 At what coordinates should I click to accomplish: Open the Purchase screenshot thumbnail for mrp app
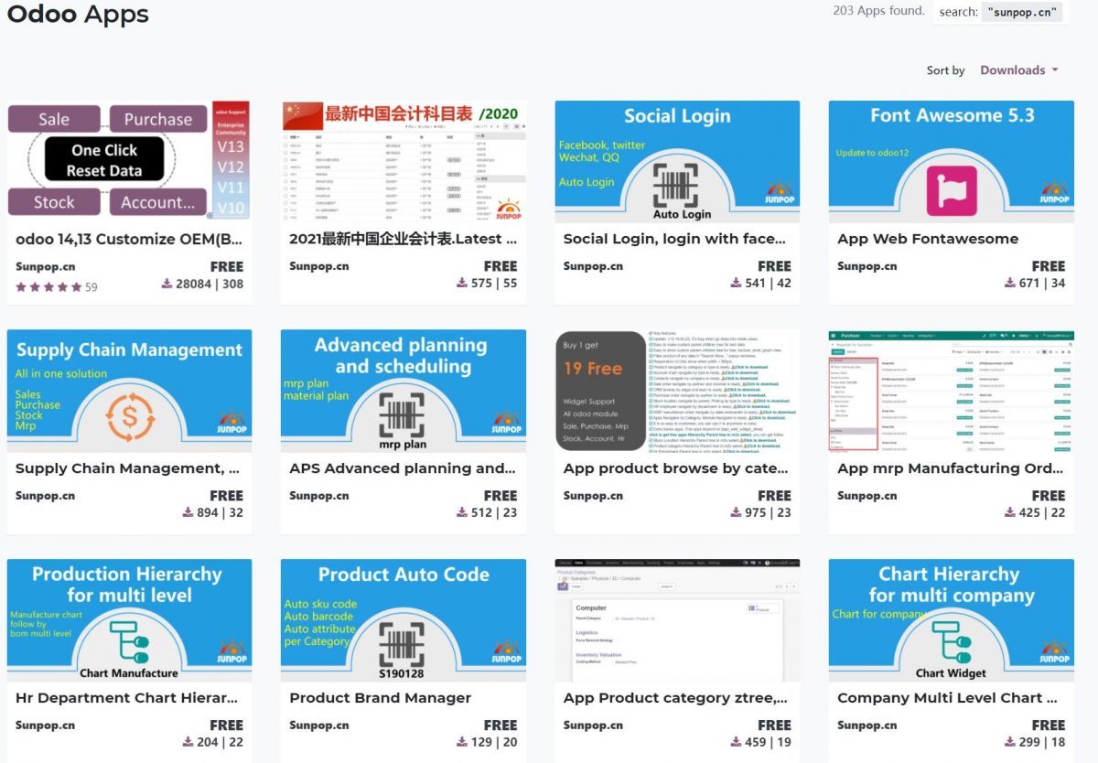pyautogui.click(x=952, y=391)
